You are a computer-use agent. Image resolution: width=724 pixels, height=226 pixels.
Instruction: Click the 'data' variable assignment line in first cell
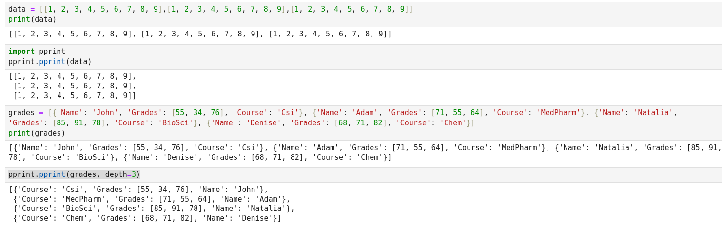(210, 9)
